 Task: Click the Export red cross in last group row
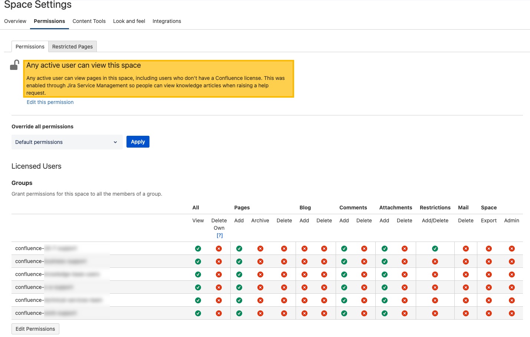489,313
